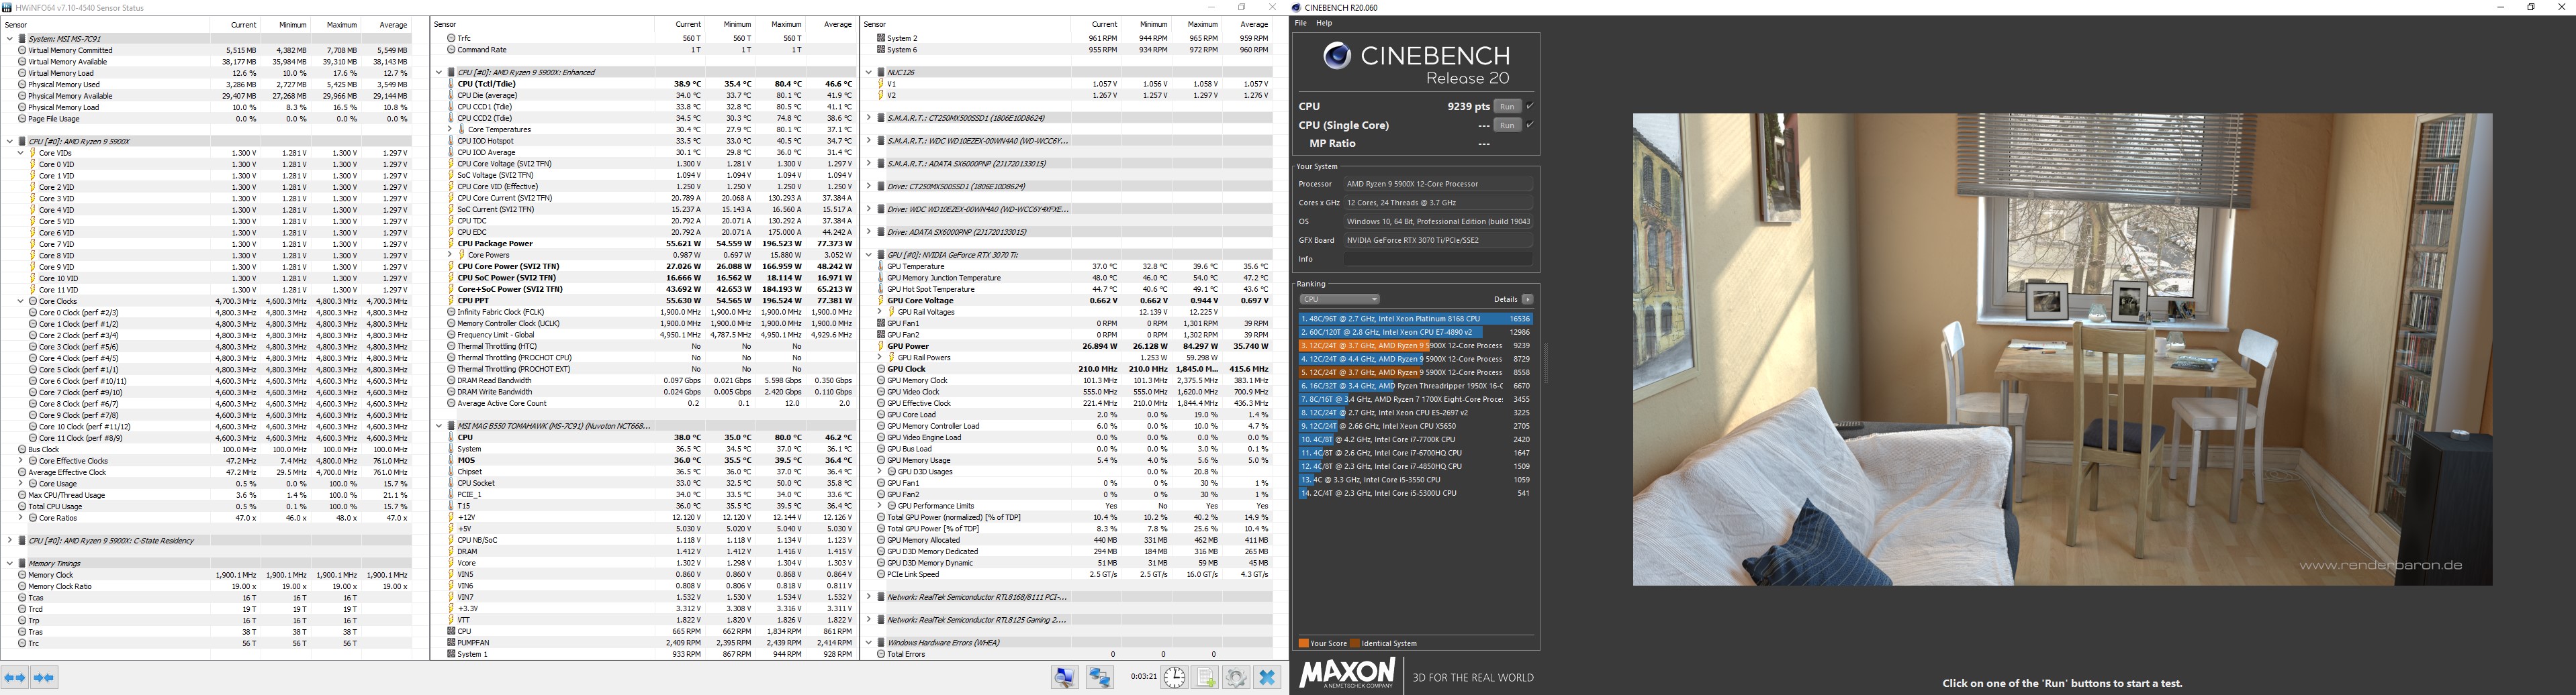
Task: Click Core 0 VID lightning icon
Action: (x=33, y=164)
